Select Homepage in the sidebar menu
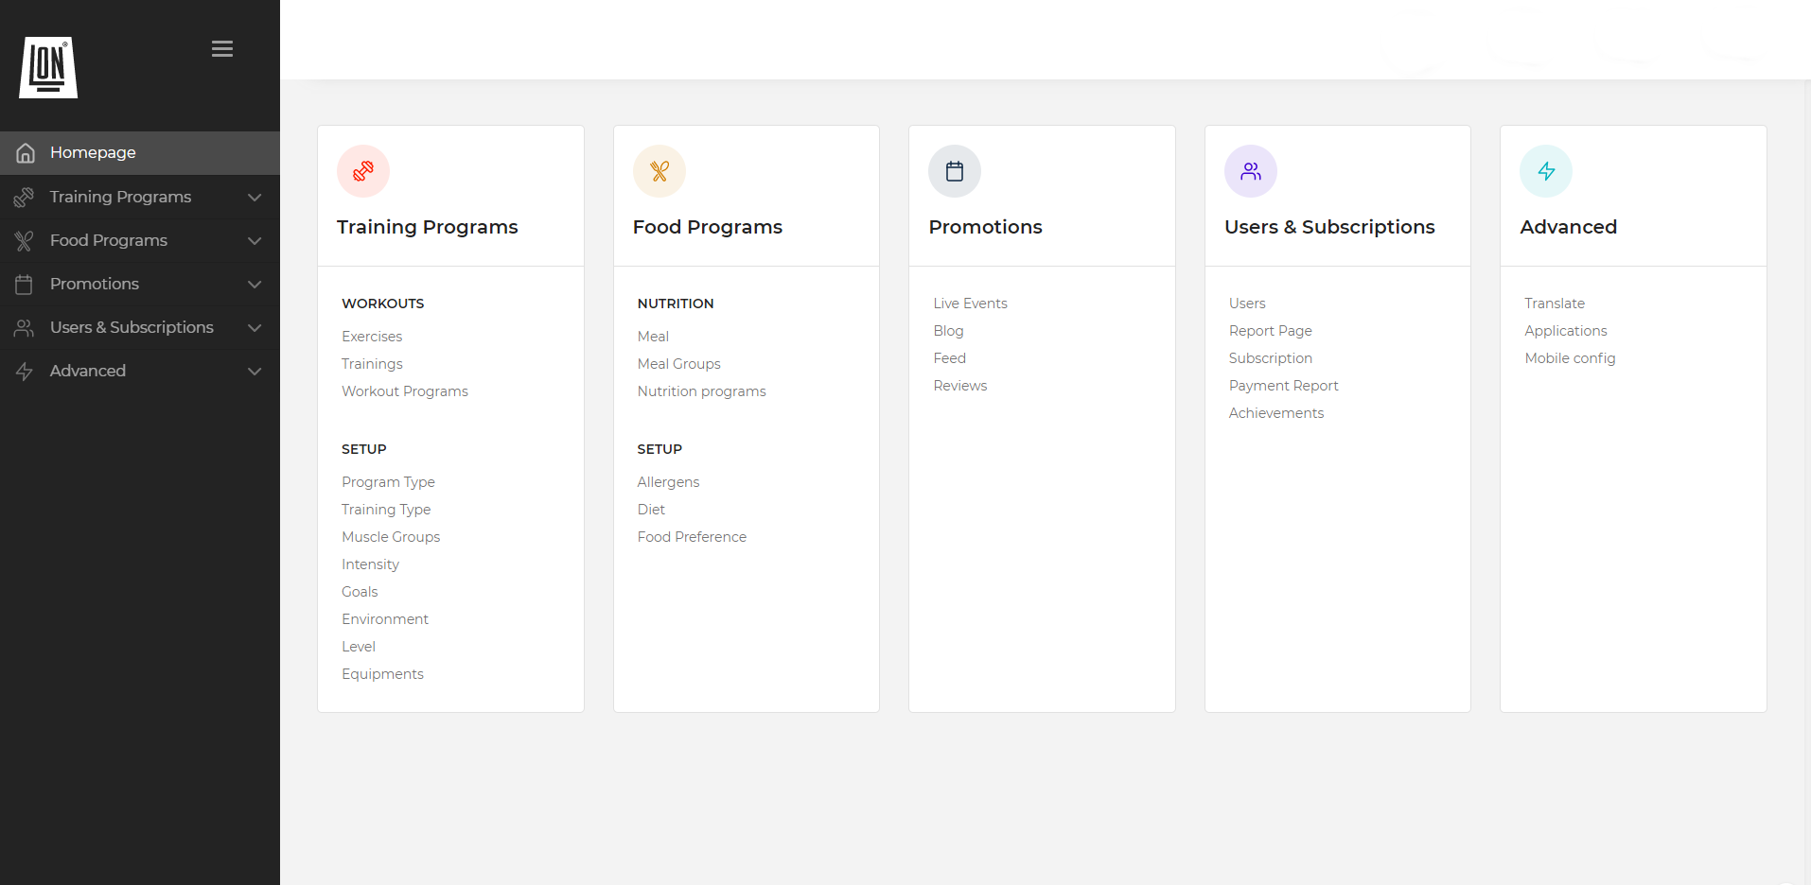This screenshot has width=1811, height=885. click(x=93, y=153)
